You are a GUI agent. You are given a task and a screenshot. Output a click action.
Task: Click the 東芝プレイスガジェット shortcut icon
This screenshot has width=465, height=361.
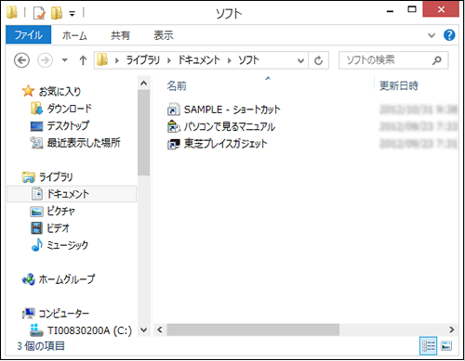point(174,144)
